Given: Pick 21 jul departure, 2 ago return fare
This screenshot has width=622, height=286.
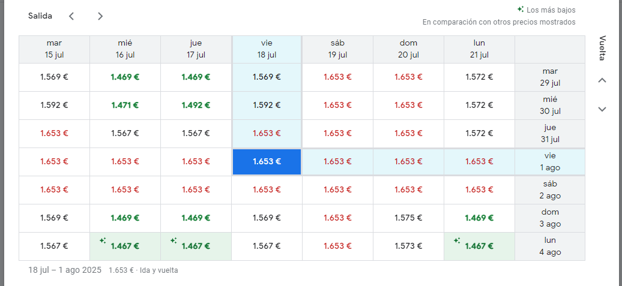Looking at the screenshot, I should (x=479, y=189).
